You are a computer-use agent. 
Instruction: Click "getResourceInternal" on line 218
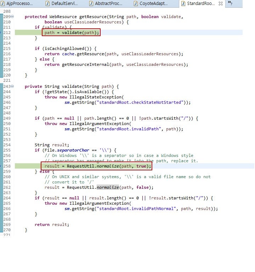tap(85, 64)
